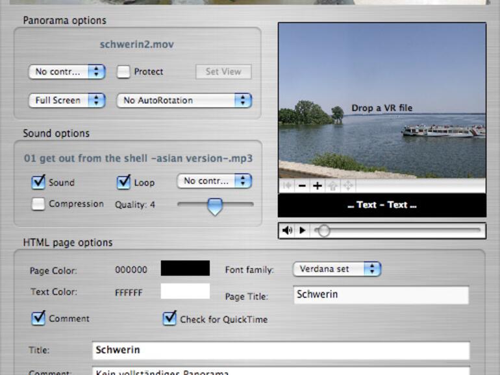Viewport: 500px width, 375px height.
Task: Click the black Page Color swatch
Action: tap(185, 268)
